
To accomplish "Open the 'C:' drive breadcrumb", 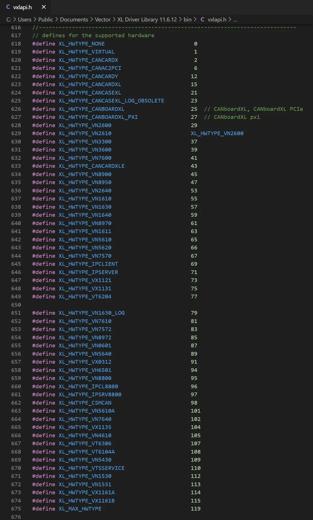I will coord(9,19).
